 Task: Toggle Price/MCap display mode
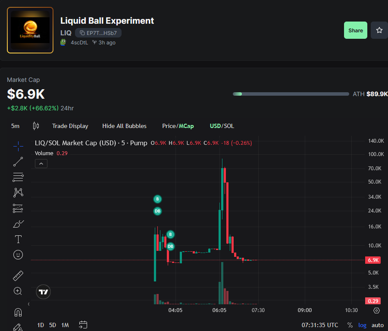tap(178, 126)
